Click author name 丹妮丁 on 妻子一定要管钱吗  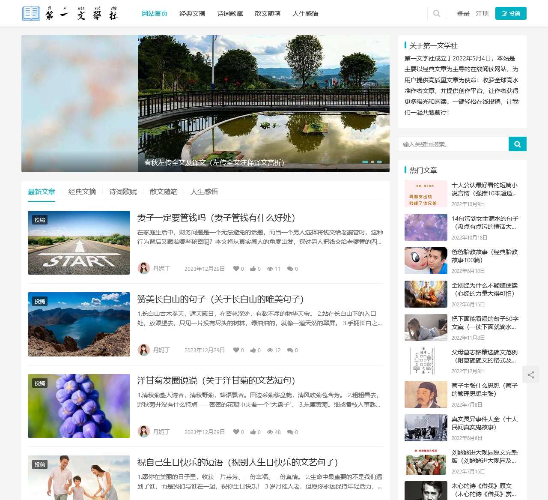click(x=161, y=269)
